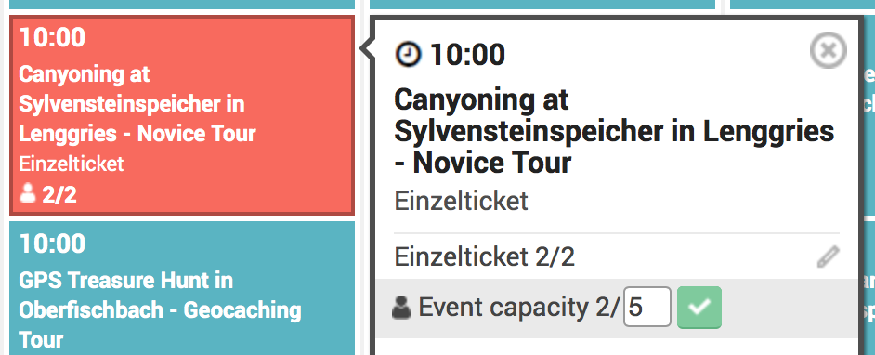The width and height of the screenshot is (875, 355).
Task: Click the pencil edit icon for Einzelticket
Action: click(829, 257)
